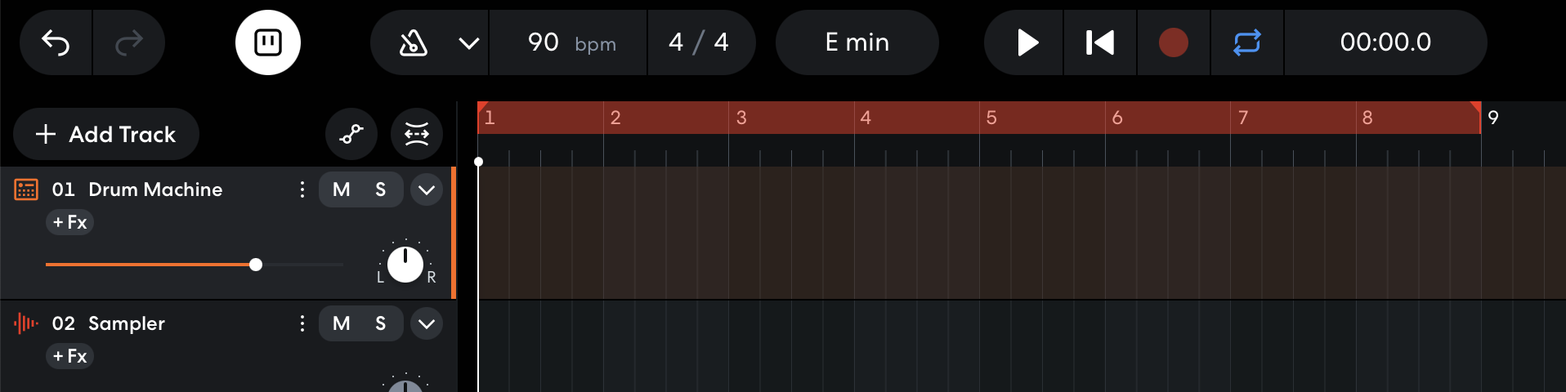Solo the Sampler track
Image resolution: width=1566 pixels, height=392 pixels.
click(x=381, y=323)
